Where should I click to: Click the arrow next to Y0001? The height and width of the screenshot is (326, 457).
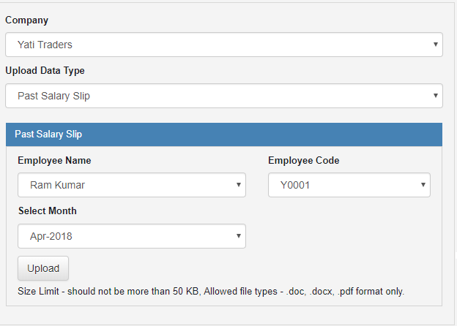click(423, 185)
